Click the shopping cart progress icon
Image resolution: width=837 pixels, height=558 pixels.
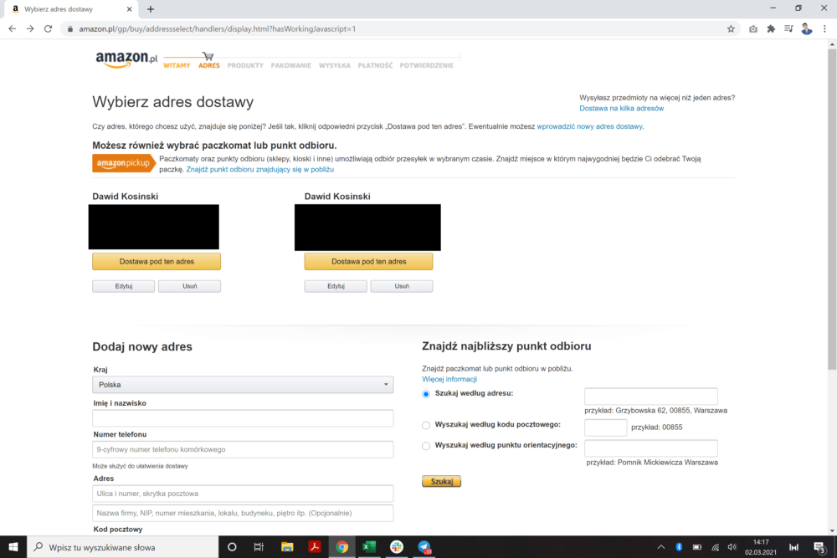click(208, 56)
